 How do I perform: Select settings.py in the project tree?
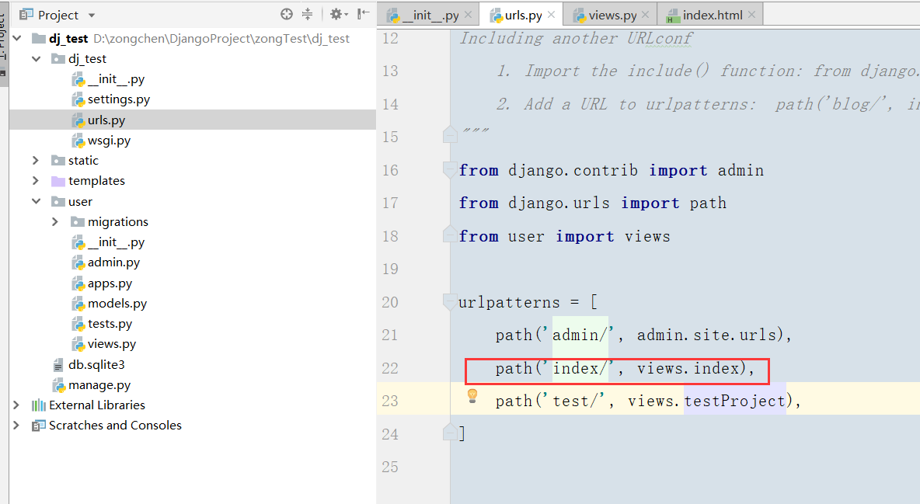point(119,99)
